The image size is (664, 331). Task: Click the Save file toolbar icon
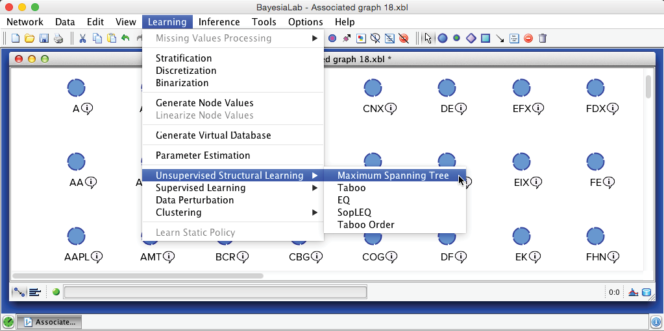44,38
